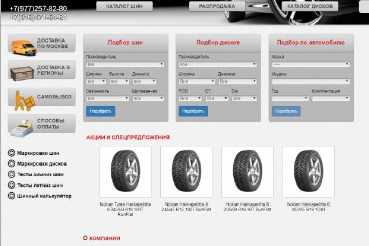Click tire icon beside Маркировки дисков
The image size is (369, 246).
11,163
